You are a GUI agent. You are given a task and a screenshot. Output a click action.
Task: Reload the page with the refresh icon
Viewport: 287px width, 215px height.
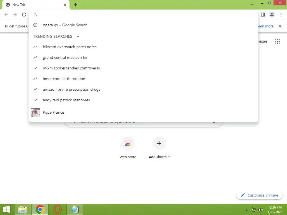click(x=24, y=15)
